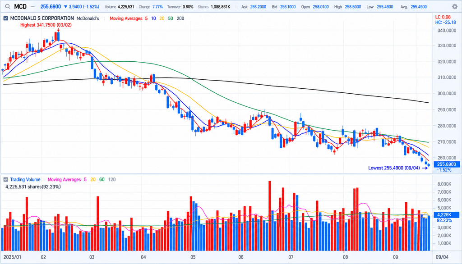Click the 'Lowest 255.4900 (09/04)' marker

[x=394, y=168]
